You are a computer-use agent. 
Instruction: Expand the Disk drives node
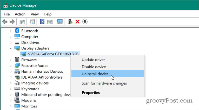(11, 43)
